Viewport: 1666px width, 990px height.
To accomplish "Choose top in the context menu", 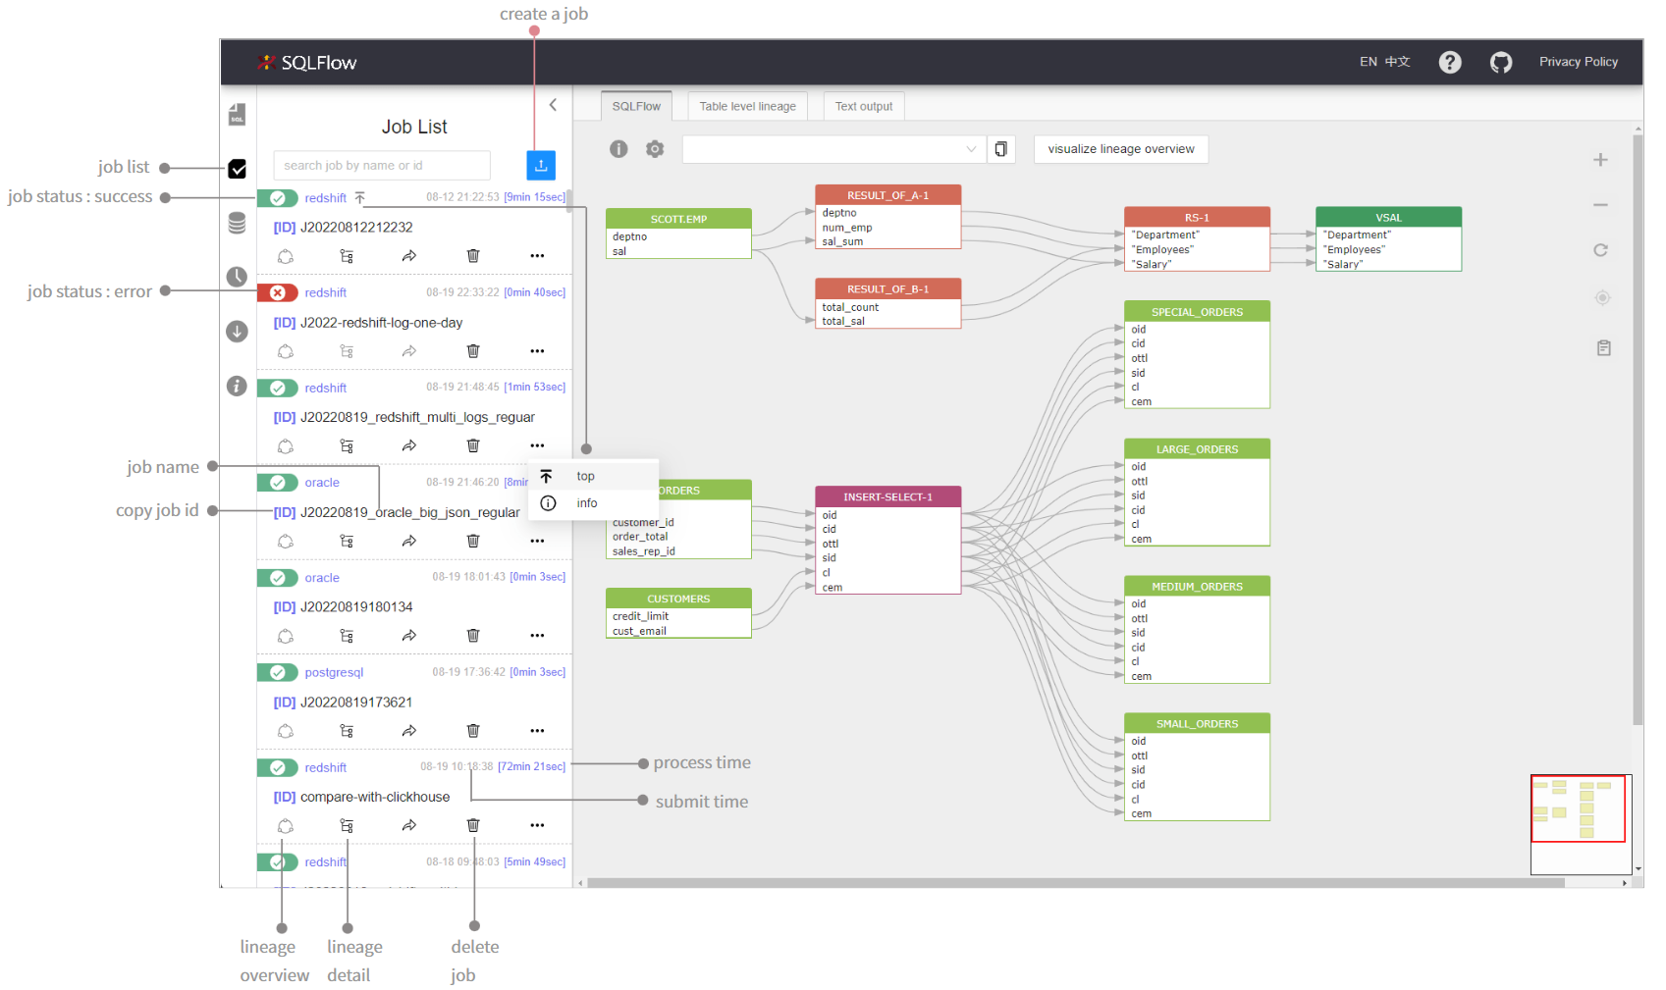I will click(593, 476).
